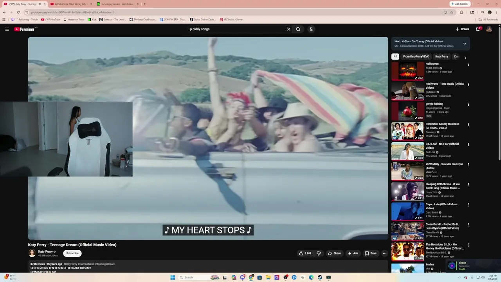Switch to the Prime Plays Windy City tab
Screen dimensions: 501x282
tap(70, 4)
